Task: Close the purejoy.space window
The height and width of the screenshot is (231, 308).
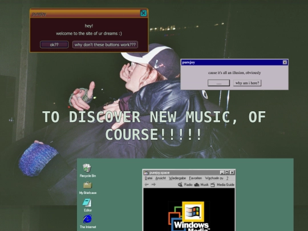Action: (x=232, y=172)
